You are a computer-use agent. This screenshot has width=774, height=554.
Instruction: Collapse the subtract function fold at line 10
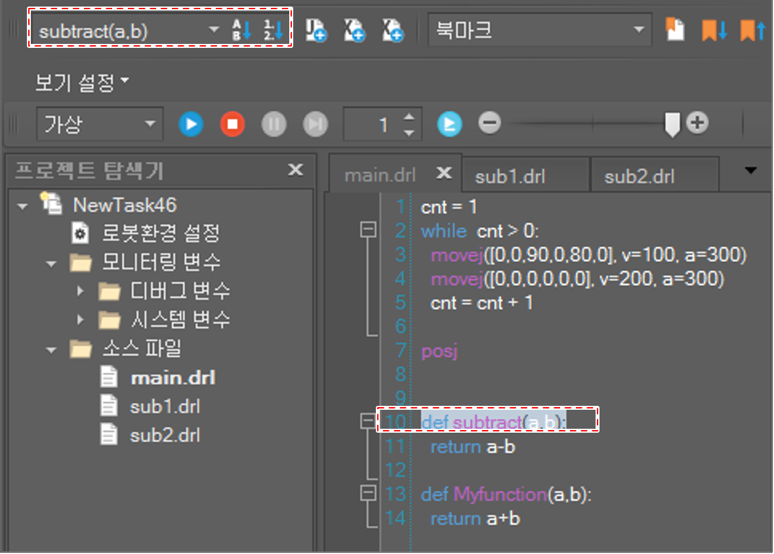click(x=369, y=422)
